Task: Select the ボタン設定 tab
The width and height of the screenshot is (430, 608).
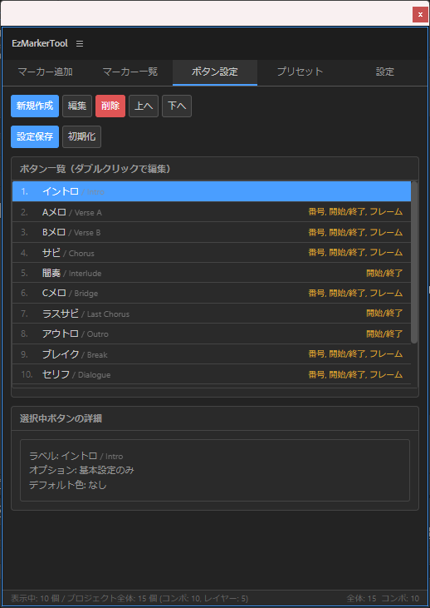Action: pos(215,72)
